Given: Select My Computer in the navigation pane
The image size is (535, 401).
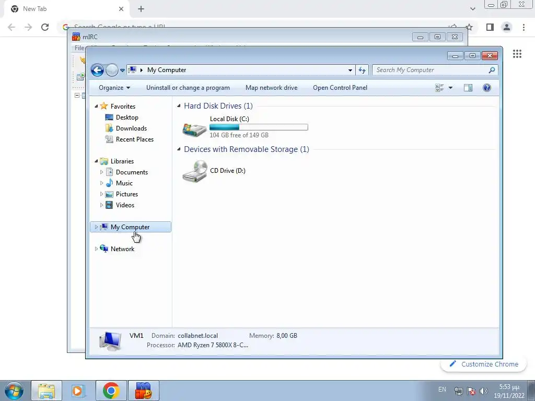Looking at the screenshot, I should [130, 227].
